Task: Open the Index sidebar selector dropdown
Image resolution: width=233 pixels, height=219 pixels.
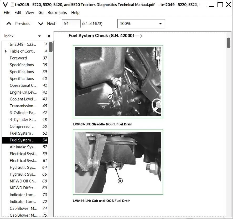Action: pos(39,36)
